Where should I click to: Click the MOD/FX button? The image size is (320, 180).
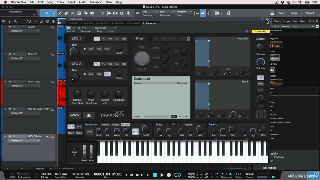coord(75,115)
